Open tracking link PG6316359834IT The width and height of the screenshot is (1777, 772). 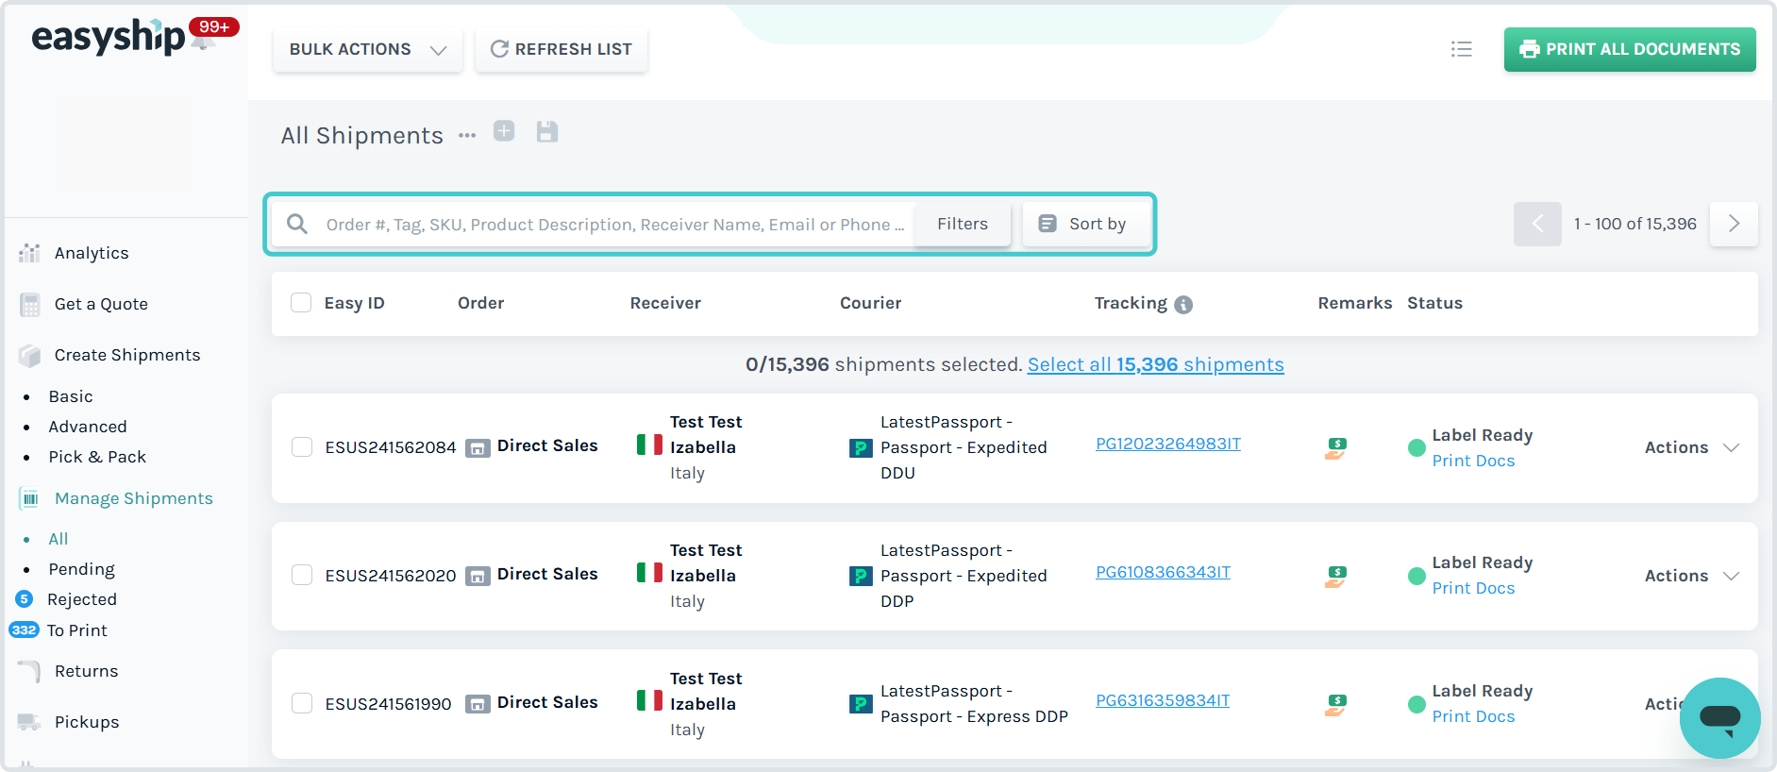pyautogui.click(x=1163, y=700)
